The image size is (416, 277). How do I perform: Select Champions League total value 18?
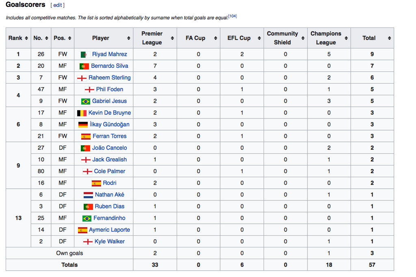(x=329, y=265)
